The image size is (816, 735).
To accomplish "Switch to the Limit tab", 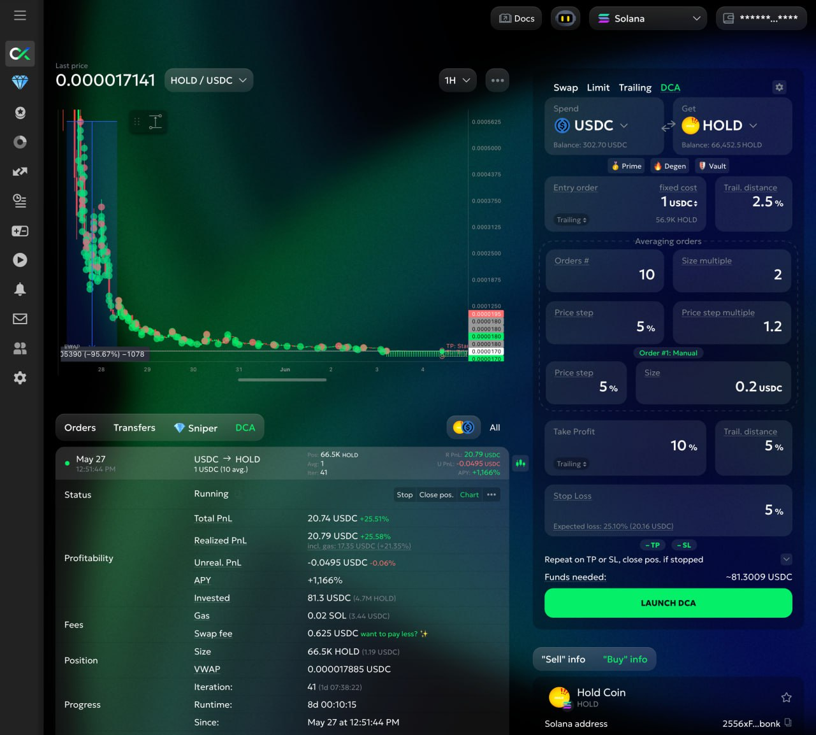I will tap(598, 87).
